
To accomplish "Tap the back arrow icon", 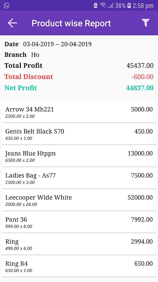I will pos(12,23).
